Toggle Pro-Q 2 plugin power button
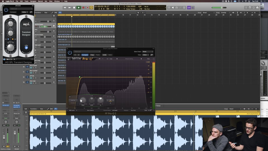 tap(70, 53)
